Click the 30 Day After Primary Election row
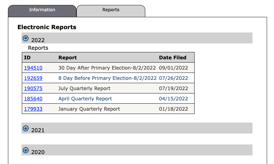The image size is (274, 164). [x=107, y=68]
